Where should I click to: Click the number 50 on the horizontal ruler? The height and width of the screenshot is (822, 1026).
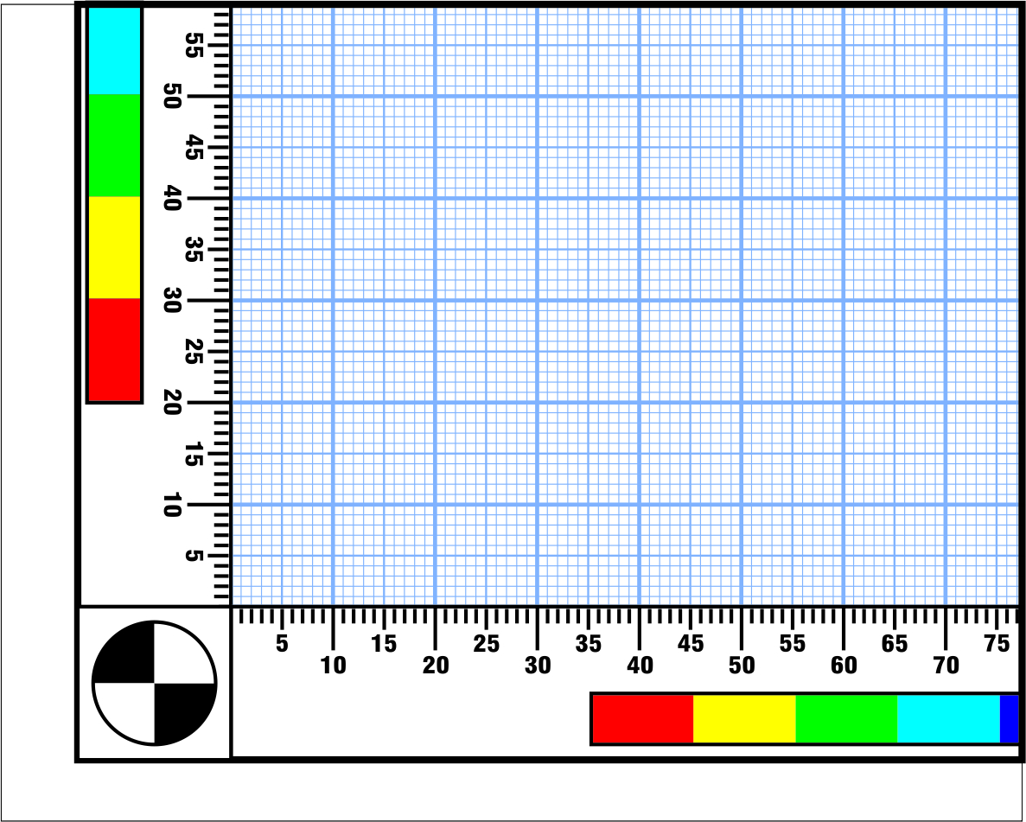click(x=742, y=666)
